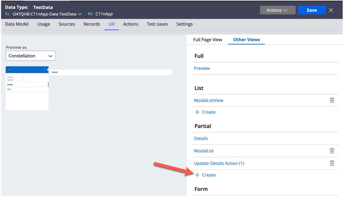This screenshot has width=344, height=198.
Task: Open the Actions dropdown menu
Action: pos(277,10)
